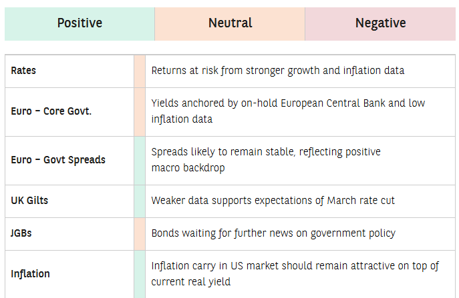
Task: Click the spreads likely to remain stable comment
Action: pos(266,160)
